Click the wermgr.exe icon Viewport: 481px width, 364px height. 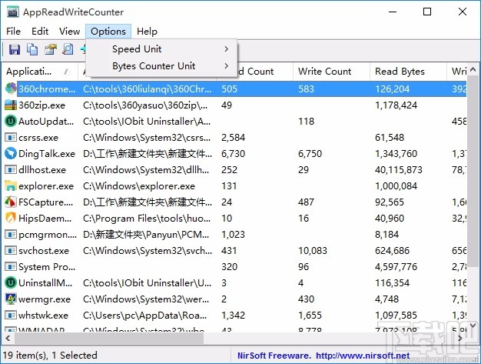click(x=11, y=299)
